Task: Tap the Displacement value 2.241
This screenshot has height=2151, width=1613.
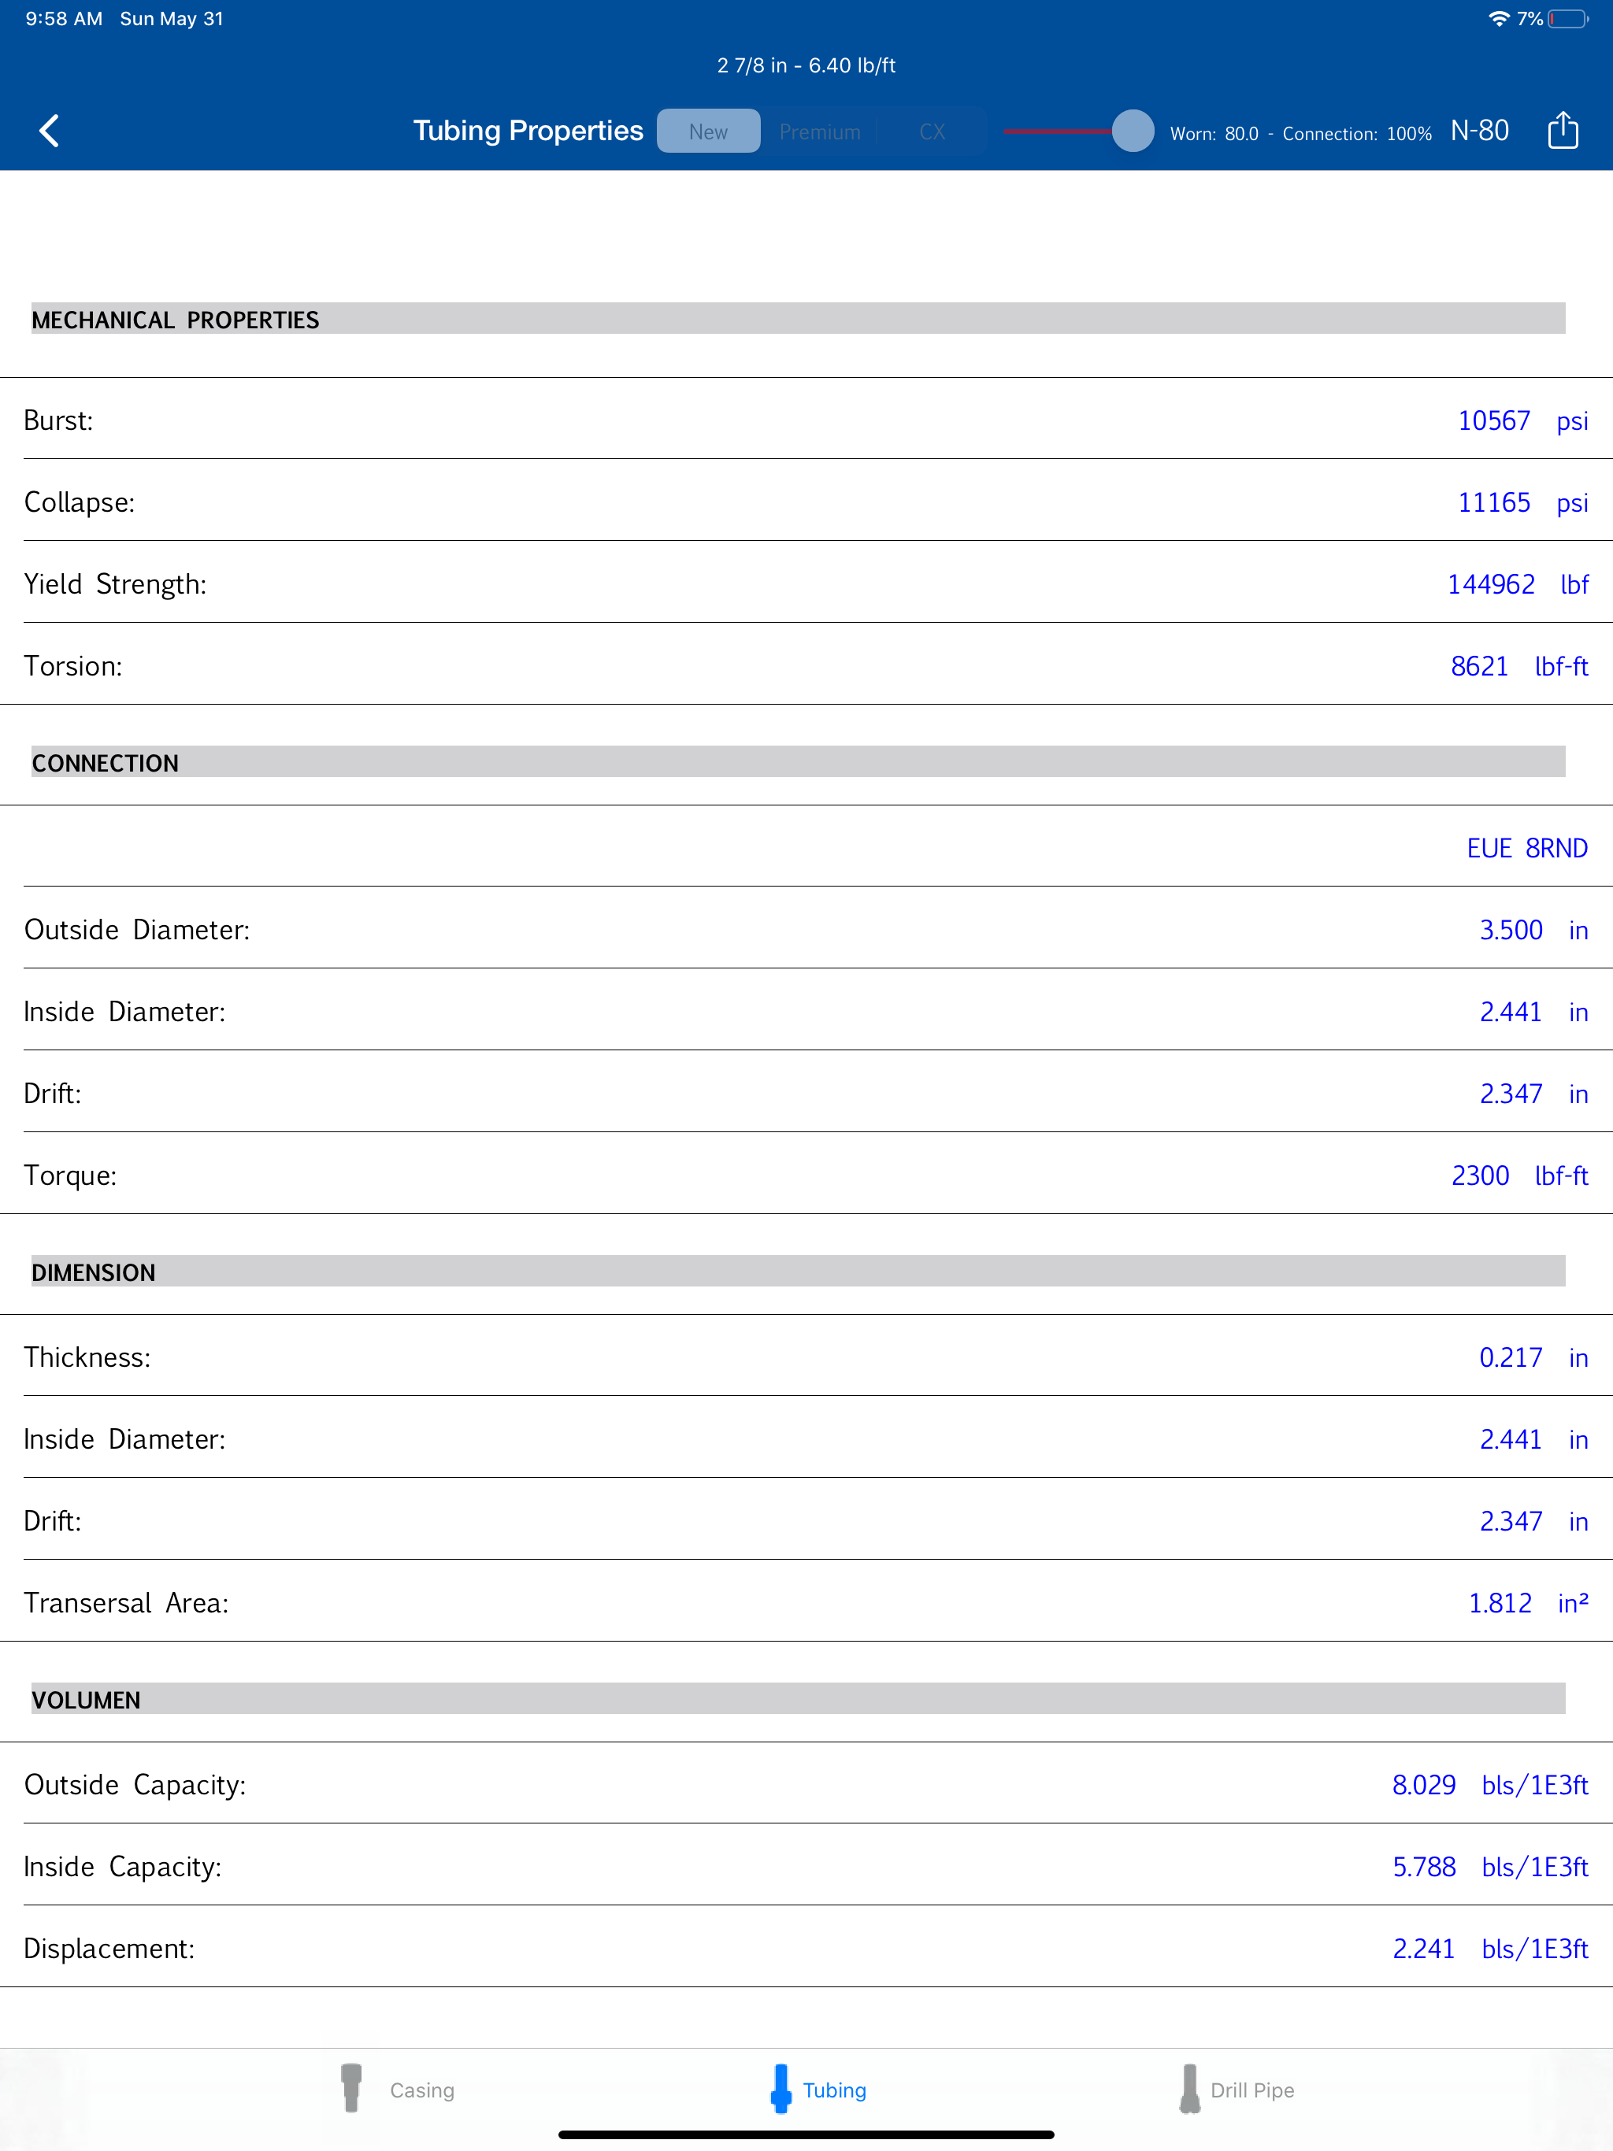Action: (1423, 1948)
